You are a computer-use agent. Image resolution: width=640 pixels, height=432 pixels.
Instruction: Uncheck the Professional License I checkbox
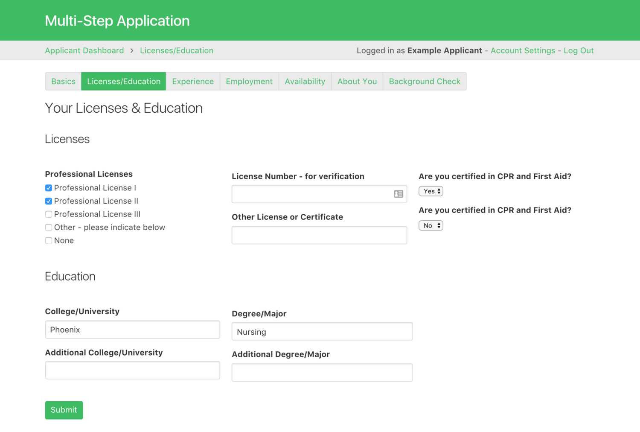(49, 188)
